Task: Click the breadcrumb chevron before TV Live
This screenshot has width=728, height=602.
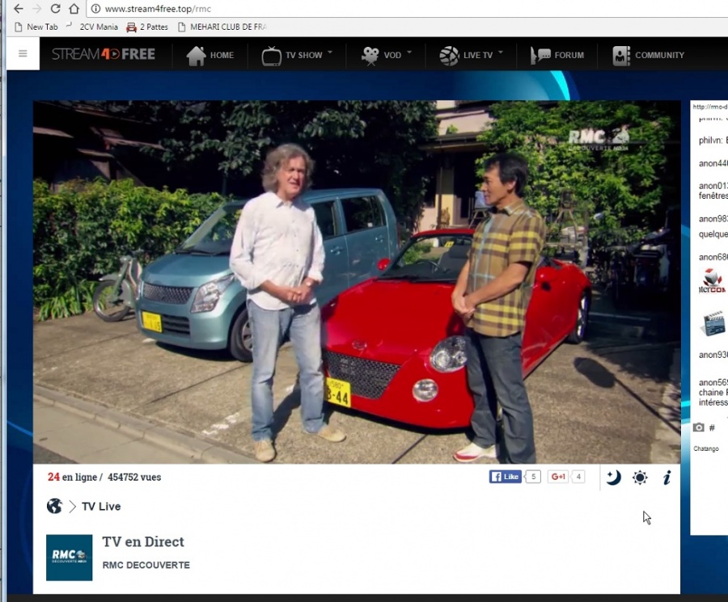Action: 73,507
